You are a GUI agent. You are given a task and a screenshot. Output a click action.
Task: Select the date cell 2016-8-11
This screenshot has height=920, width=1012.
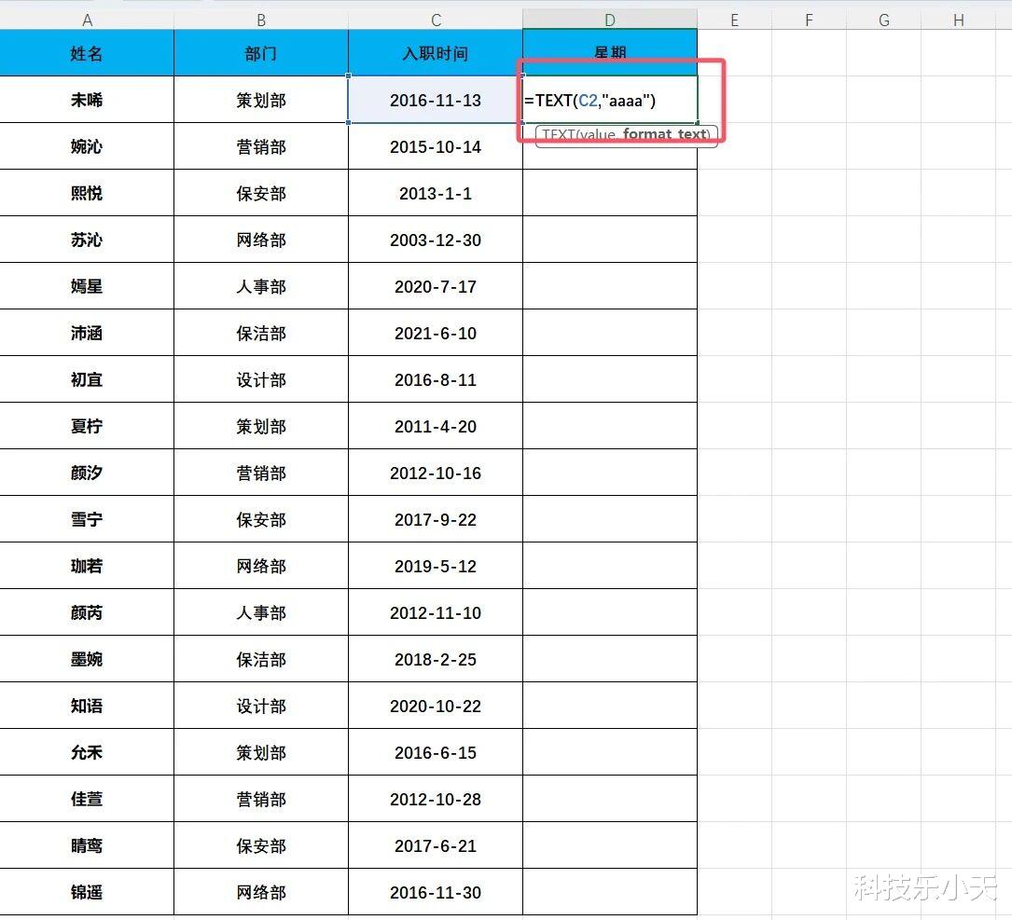436,379
